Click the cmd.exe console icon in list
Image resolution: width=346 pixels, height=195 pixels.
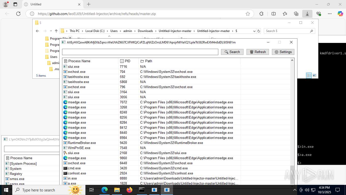click(65, 168)
